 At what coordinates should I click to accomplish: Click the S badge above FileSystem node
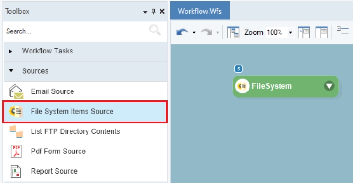[x=239, y=69]
